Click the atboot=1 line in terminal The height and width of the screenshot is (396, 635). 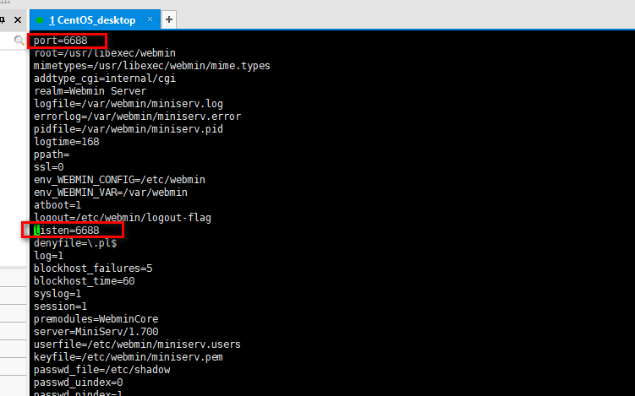point(57,204)
